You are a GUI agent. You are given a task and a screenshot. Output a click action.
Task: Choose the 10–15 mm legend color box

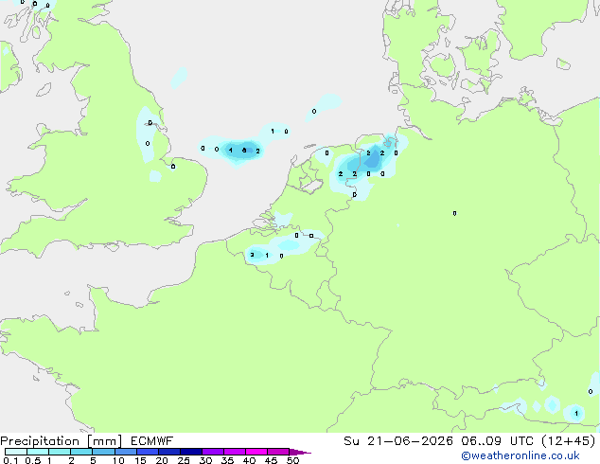[126, 452]
